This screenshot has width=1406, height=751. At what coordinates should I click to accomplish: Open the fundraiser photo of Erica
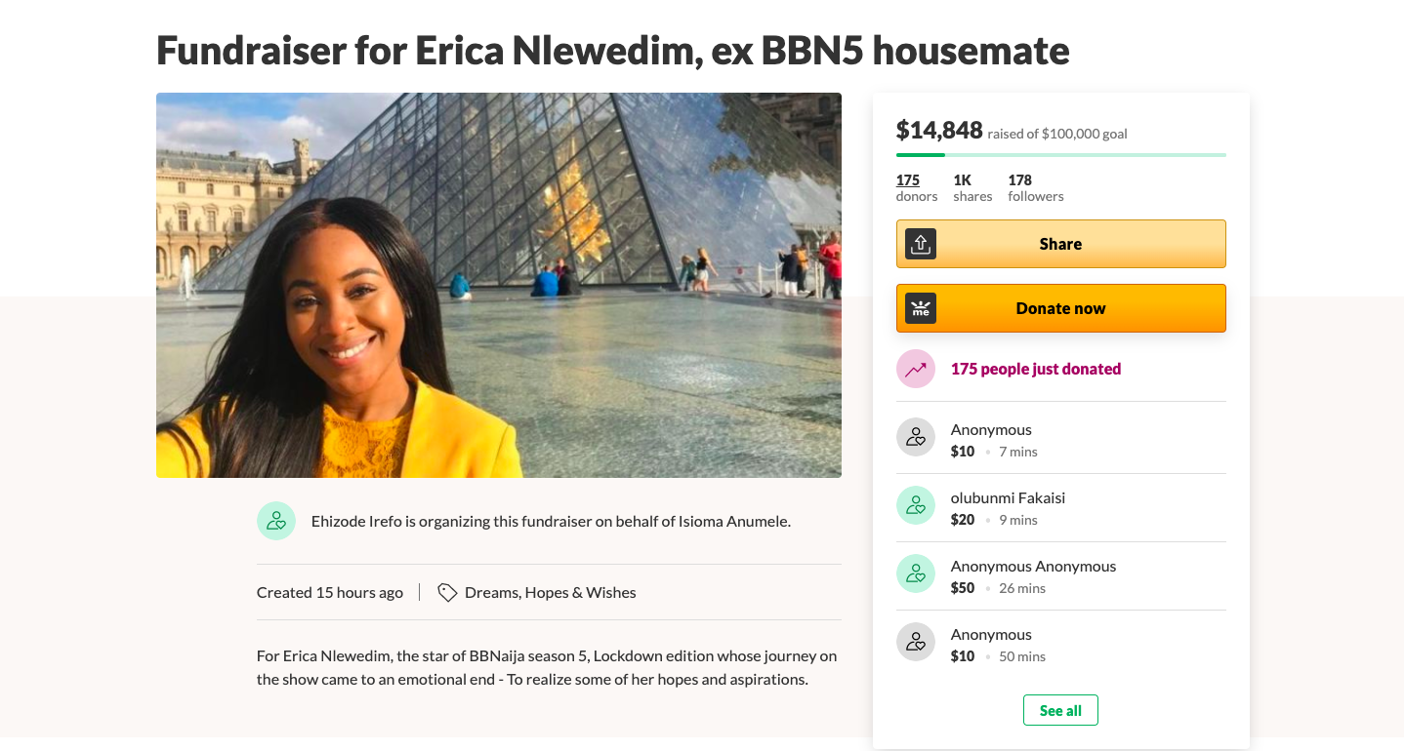[499, 285]
